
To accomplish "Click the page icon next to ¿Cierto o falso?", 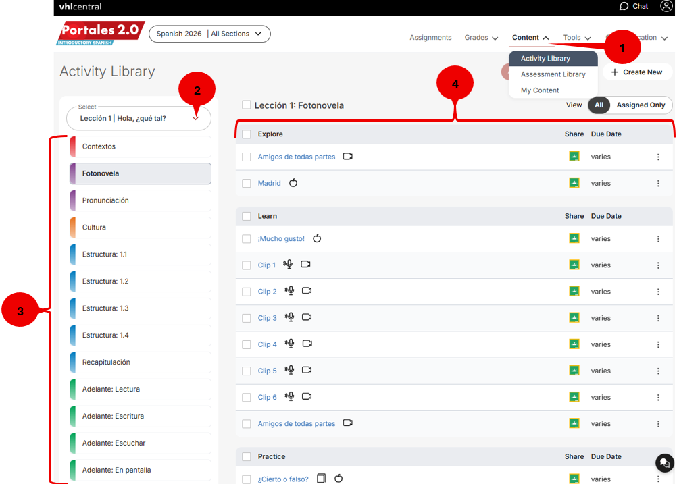I will coord(321,478).
